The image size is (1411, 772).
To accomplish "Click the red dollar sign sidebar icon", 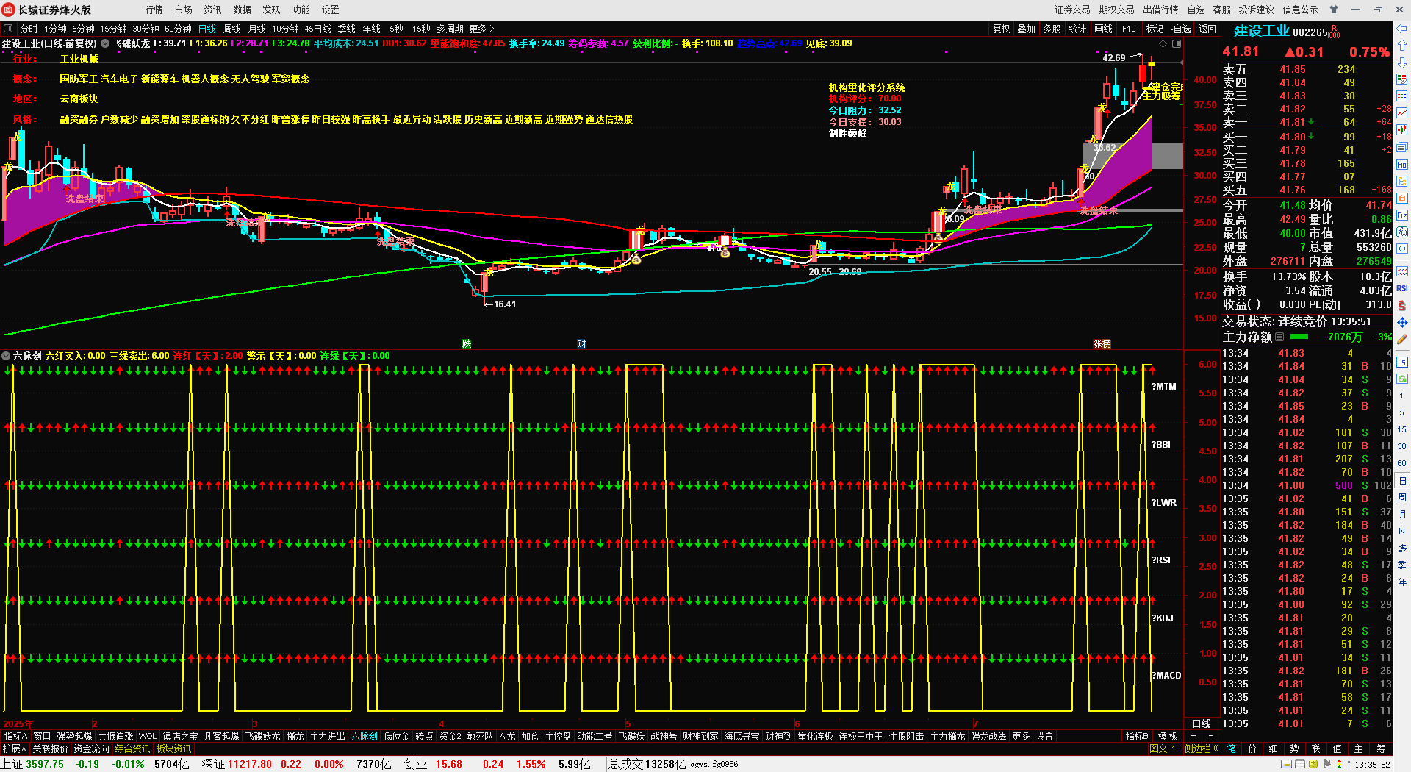I will (x=1402, y=305).
